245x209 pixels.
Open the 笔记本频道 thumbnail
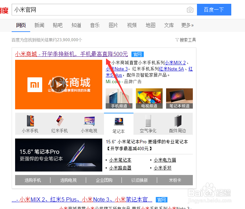pyautogui.click(x=179, y=98)
